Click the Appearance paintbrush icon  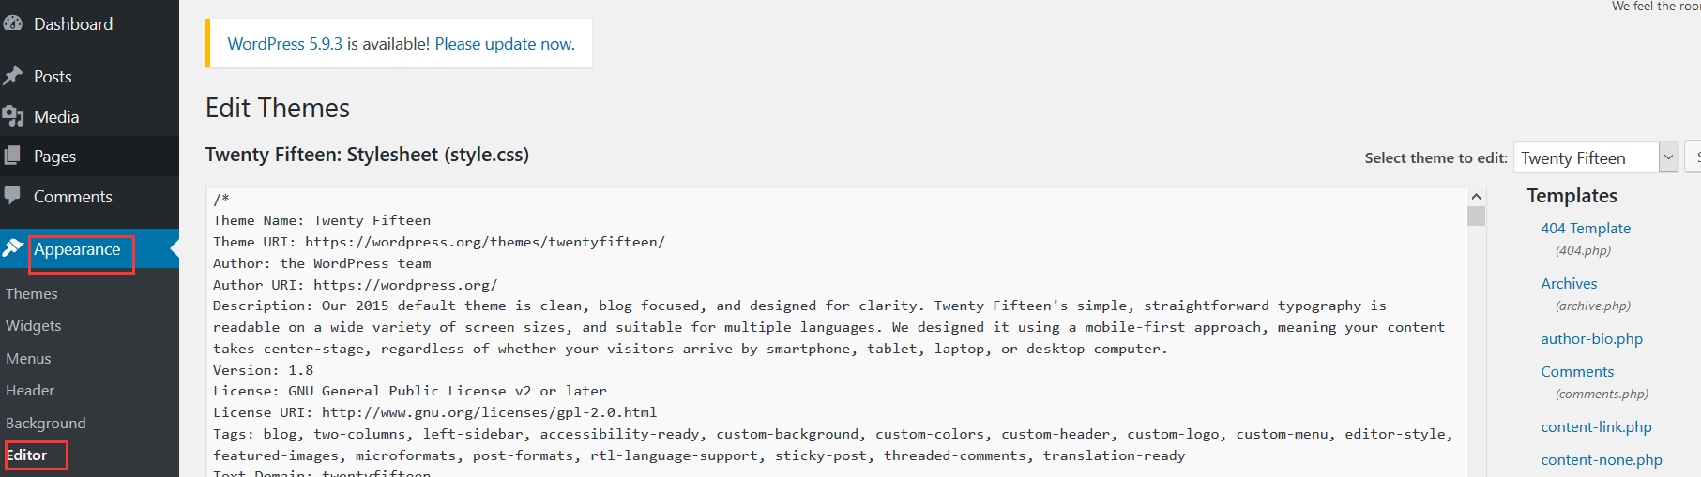[12, 248]
